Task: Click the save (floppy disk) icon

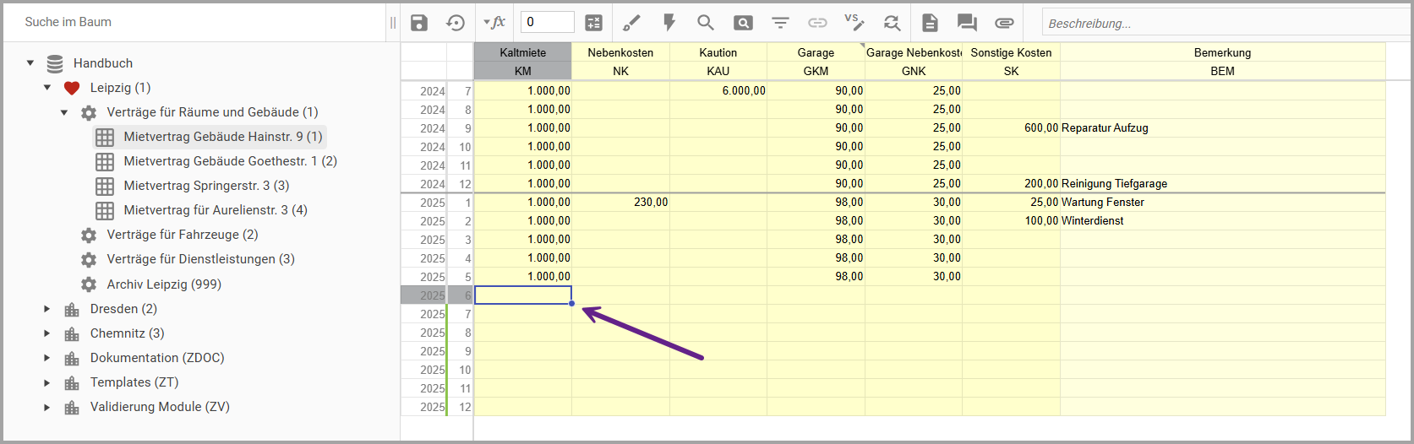Action: [x=419, y=23]
